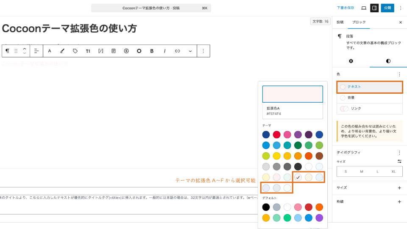The image size is (407, 229).
Task: Pick the red theme color swatch
Action: (x=277, y=134)
